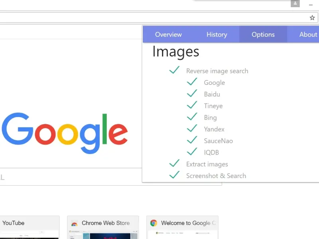Uncheck the Google search engine option
Viewport: 319px width, 239px height.
[192, 82]
